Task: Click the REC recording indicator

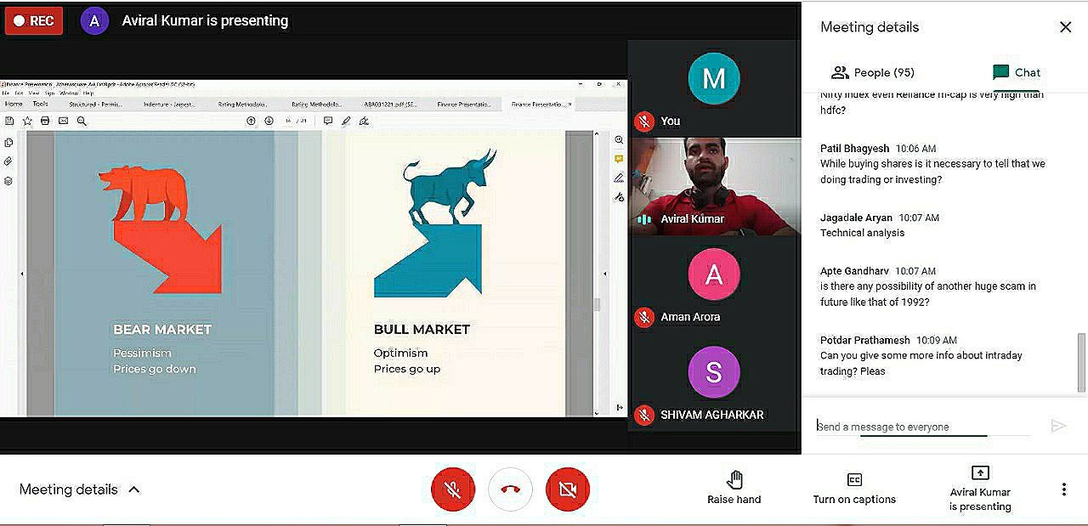Action: point(34,21)
